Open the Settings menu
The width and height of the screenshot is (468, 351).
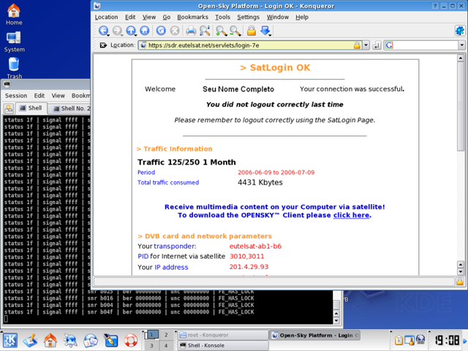[249, 17]
